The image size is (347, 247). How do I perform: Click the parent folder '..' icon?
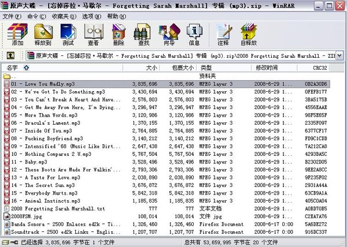(x=7, y=76)
